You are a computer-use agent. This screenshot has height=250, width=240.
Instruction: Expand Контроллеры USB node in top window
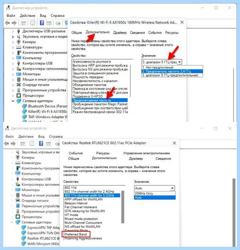pos(13,63)
